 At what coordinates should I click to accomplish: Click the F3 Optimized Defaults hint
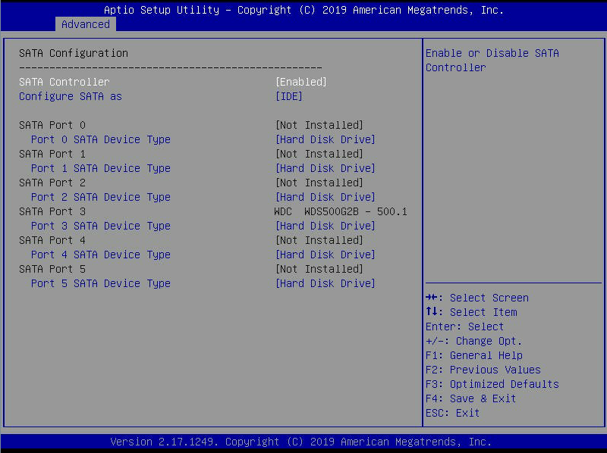pos(492,384)
